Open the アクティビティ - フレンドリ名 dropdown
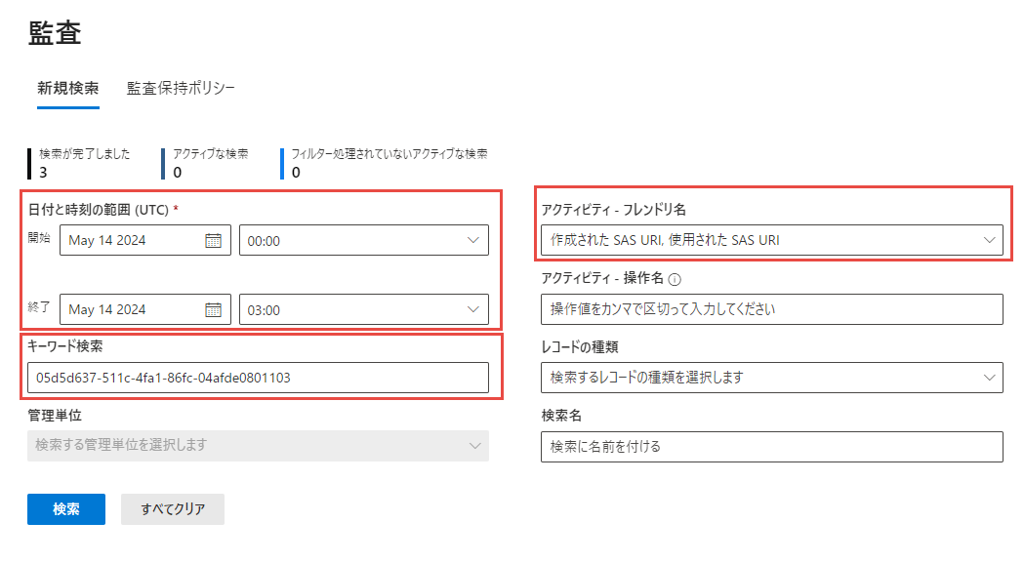 coord(988,239)
